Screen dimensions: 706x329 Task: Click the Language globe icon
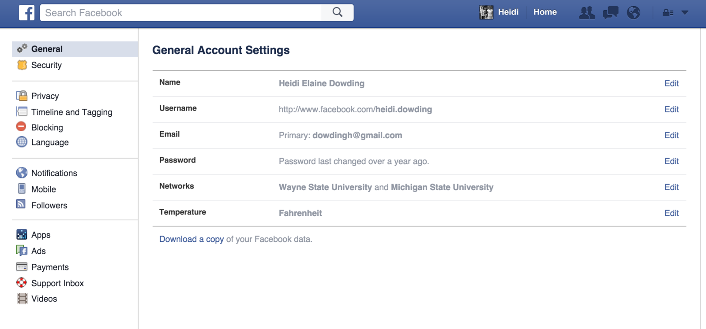pos(22,142)
